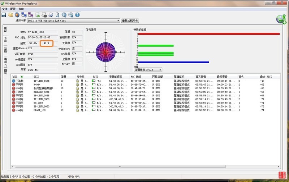Select the TP-LINK_3900 SSID in the list
The width and height of the screenshot is (289, 182).
pyautogui.click(x=42, y=99)
